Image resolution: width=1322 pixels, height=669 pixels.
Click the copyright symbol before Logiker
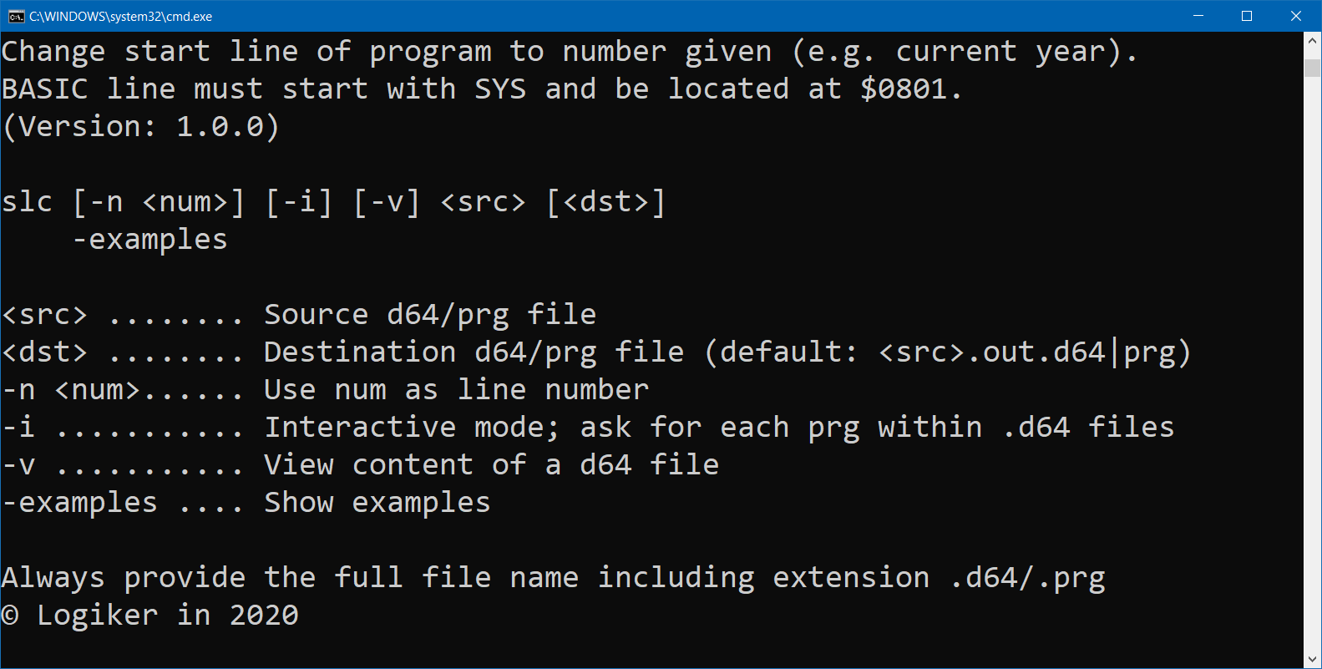click(x=10, y=616)
